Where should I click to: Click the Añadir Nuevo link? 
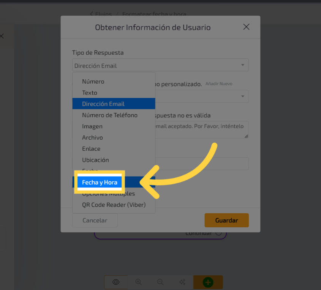click(219, 84)
